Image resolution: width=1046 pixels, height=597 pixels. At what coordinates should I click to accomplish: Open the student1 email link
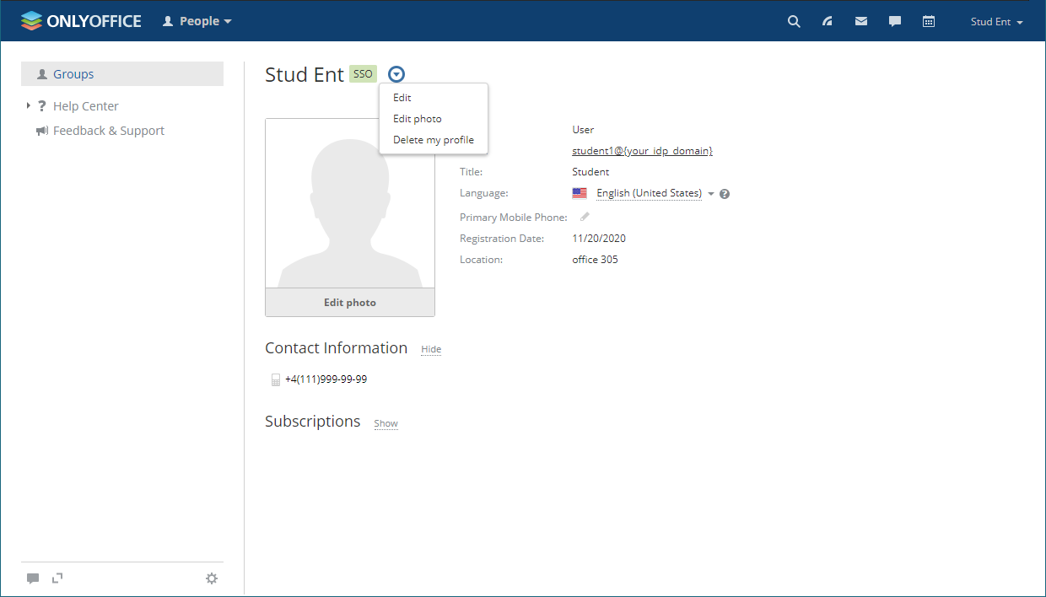643,150
